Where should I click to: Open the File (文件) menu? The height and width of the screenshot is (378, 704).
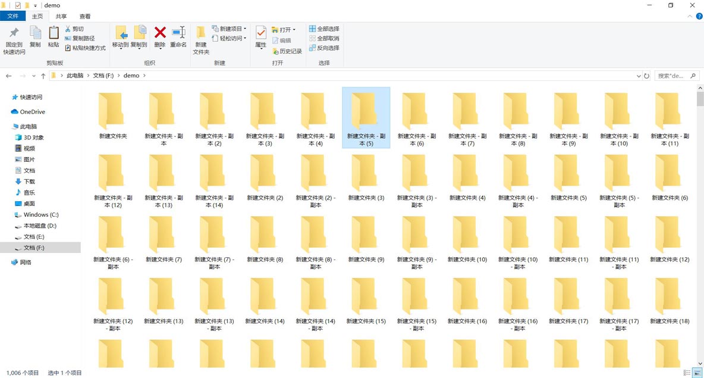click(x=12, y=17)
